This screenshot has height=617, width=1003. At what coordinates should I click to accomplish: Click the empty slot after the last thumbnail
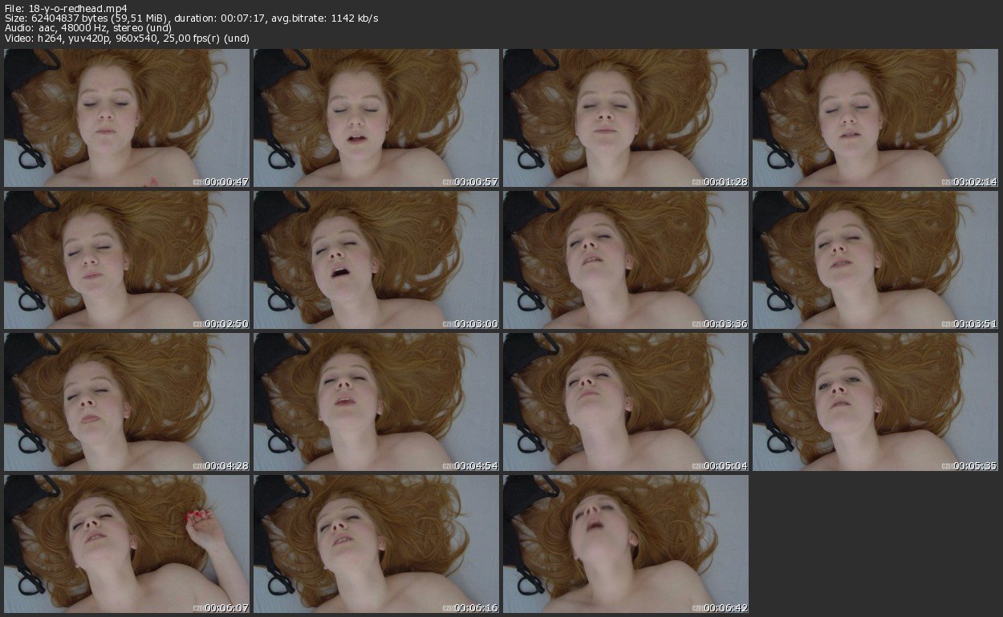(875, 544)
